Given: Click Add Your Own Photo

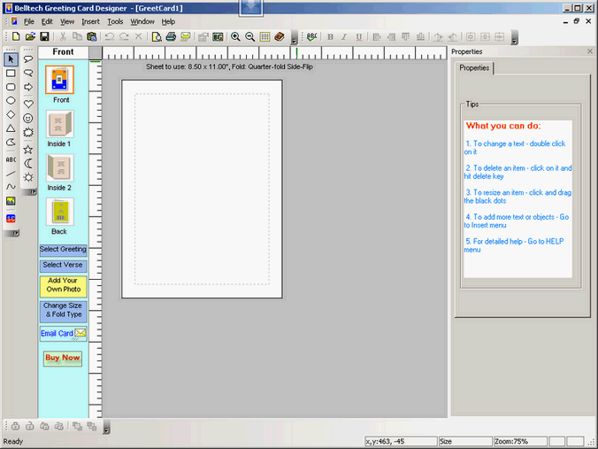Looking at the screenshot, I should coord(64,285).
